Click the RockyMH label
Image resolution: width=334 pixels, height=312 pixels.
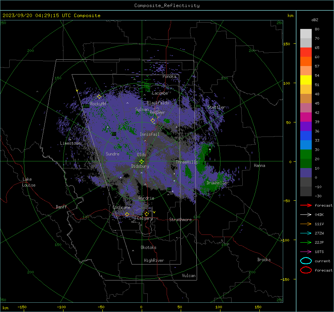(98, 104)
